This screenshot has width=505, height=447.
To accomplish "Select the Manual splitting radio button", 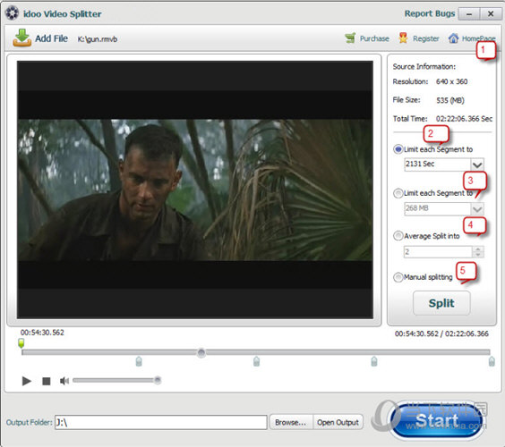I will click(x=398, y=277).
